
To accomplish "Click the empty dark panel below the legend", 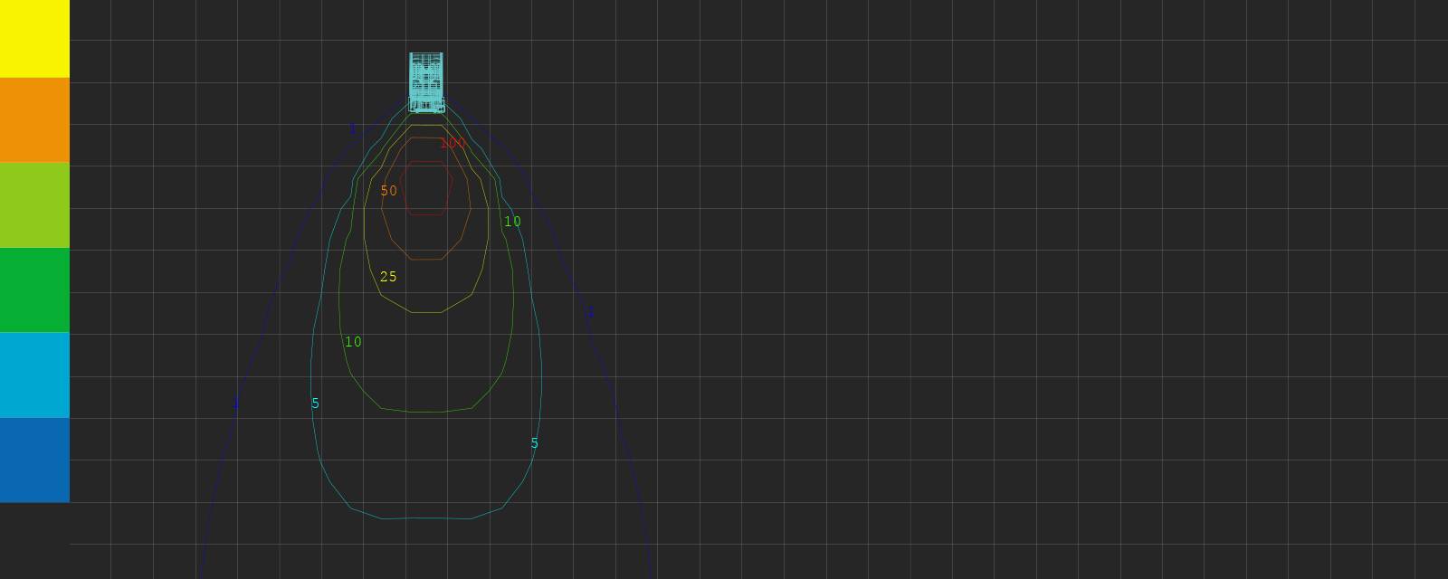I will click(x=34, y=540).
